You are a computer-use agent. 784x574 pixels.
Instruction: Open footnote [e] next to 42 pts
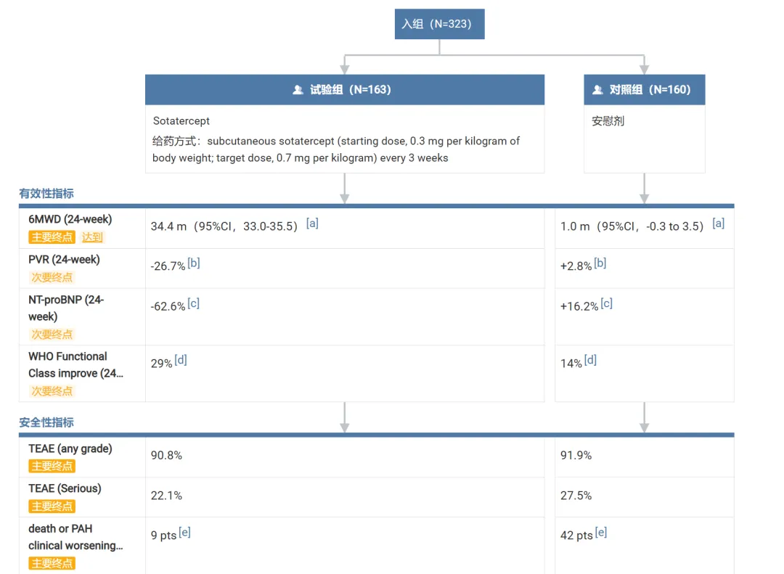pos(601,533)
